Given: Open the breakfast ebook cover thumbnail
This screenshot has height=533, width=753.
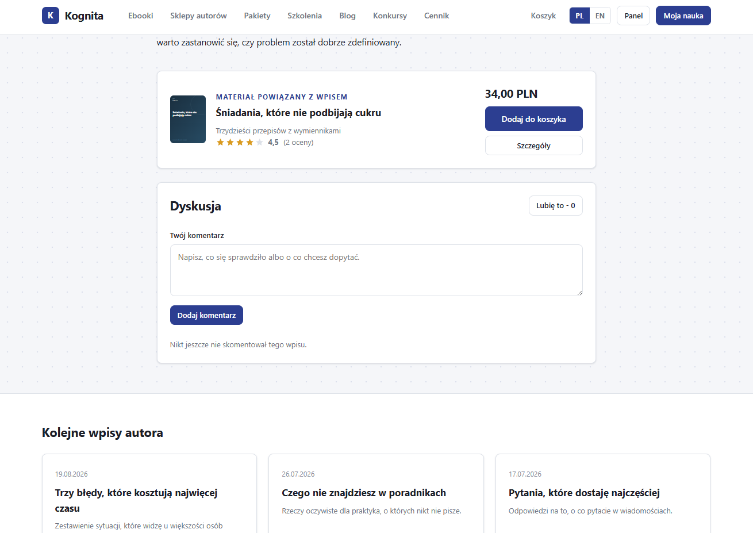Looking at the screenshot, I should 188,119.
